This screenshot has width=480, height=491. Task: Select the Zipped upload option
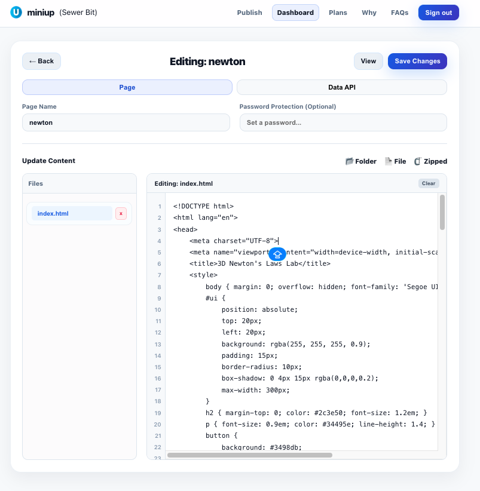(432, 161)
